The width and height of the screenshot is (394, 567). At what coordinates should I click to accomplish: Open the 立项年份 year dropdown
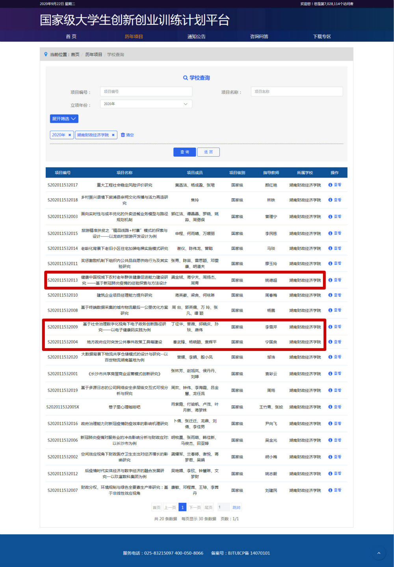pos(146,104)
